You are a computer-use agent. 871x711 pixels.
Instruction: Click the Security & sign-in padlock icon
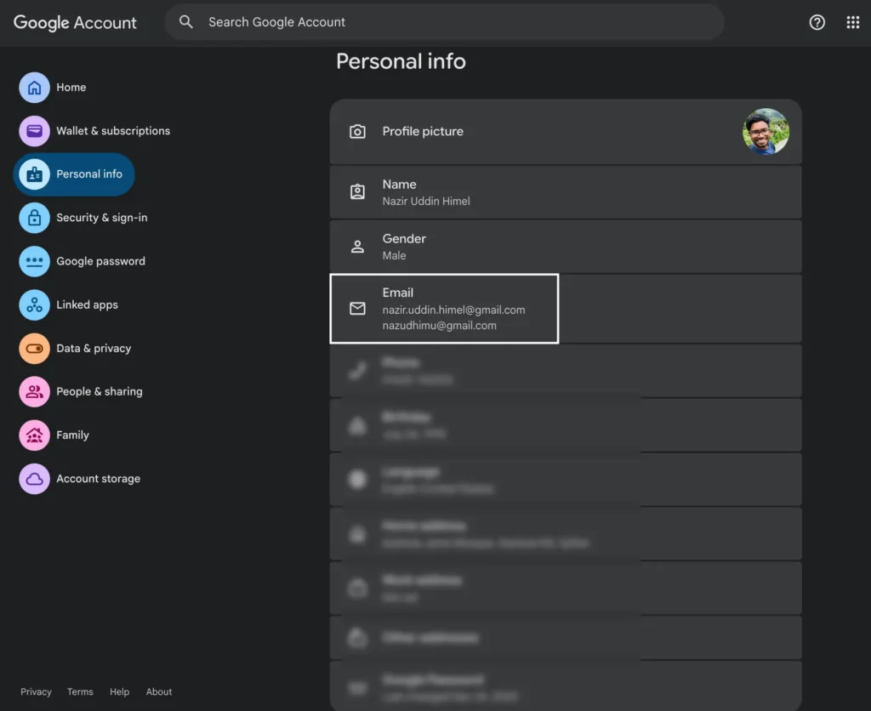(34, 218)
